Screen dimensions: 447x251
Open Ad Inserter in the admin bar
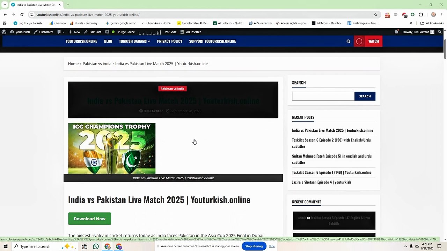pyautogui.click(x=190, y=32)
